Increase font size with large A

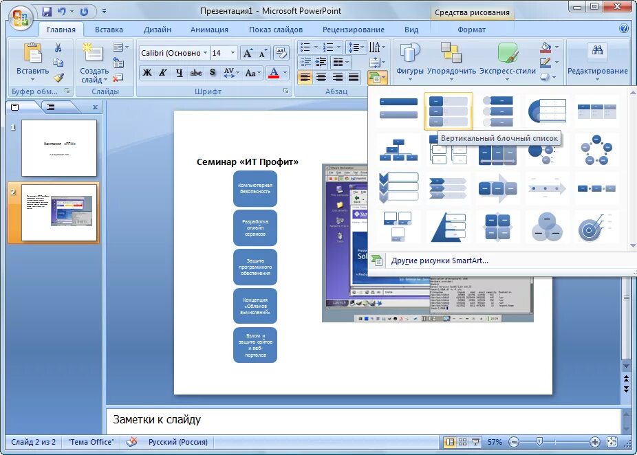248,53
